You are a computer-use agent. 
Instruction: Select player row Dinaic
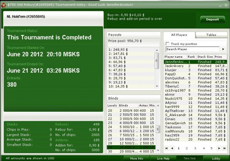195,119
